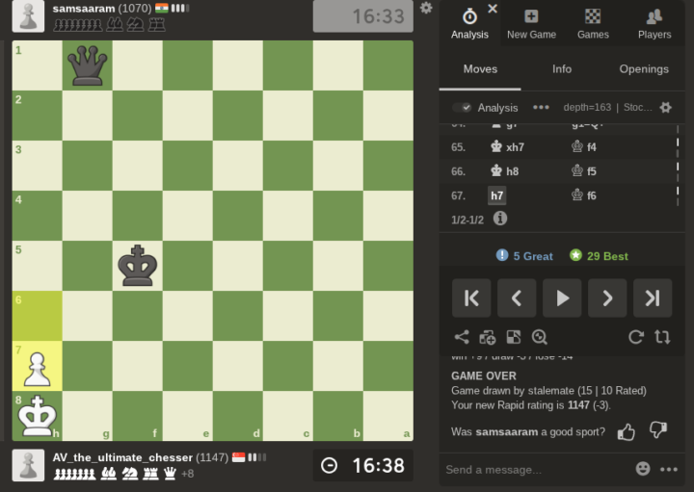Click the add board icon
Screen dimensions: 694x492
click(488, 337)
